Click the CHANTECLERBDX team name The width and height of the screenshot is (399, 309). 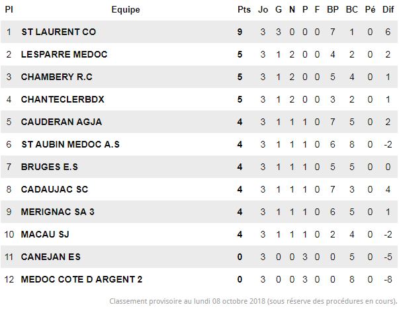63,99
